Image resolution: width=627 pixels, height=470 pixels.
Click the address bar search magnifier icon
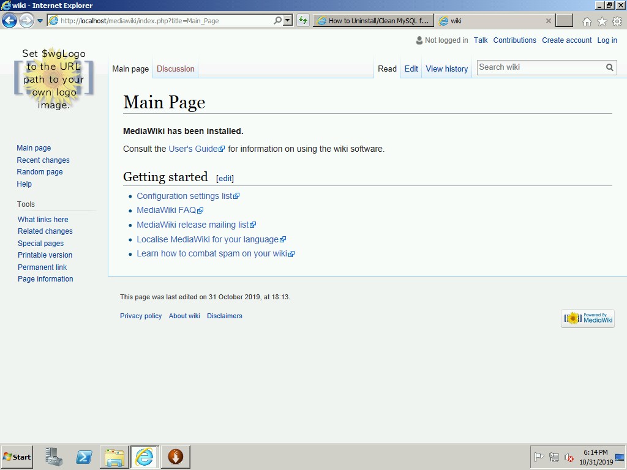point(277,20)
